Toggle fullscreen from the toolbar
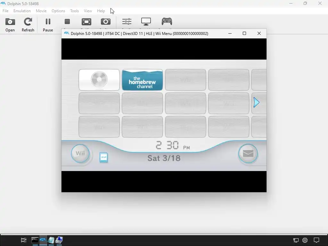Image resolution: width=328 pixels, height=246 pixels. [86, 21]
